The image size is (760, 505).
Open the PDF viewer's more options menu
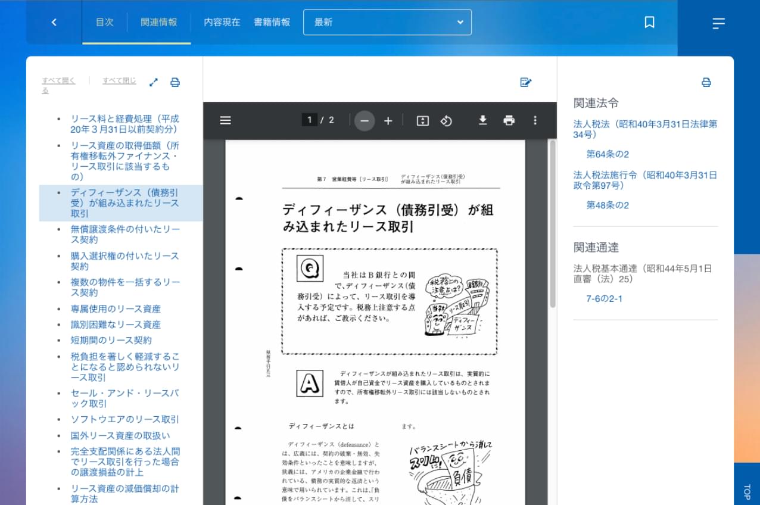(535, 120)
